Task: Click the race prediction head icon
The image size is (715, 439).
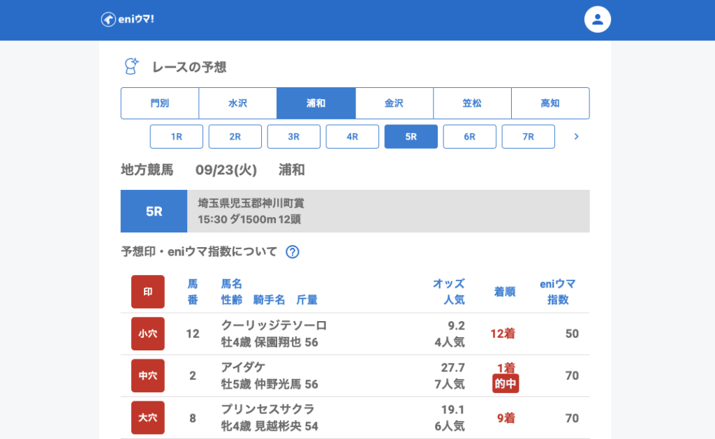Action: coord(131,67)
